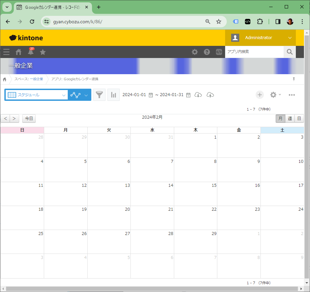Click the filter funnel icon
Viewport: 310px width, 292px height.
[99, 95]
